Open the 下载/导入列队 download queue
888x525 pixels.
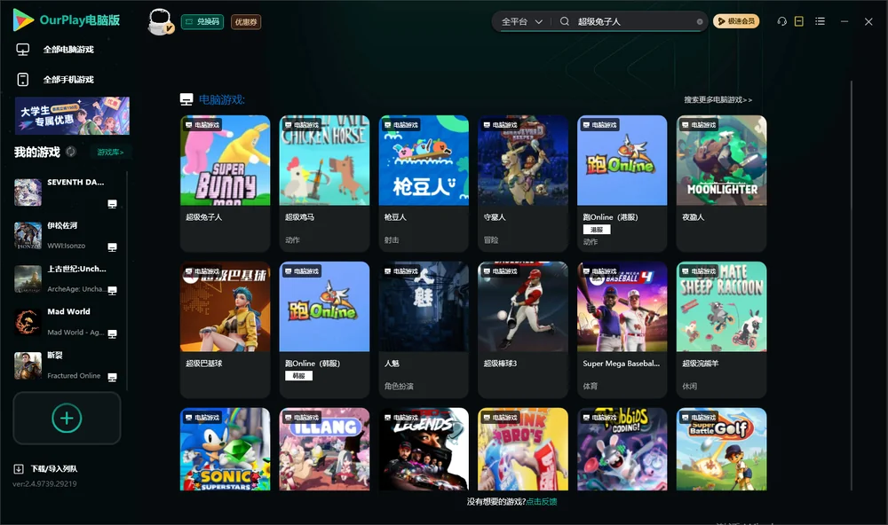[46, 469]
